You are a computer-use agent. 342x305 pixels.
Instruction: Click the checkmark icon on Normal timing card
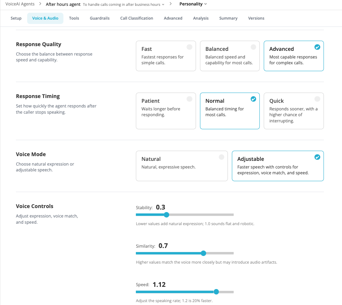pos(253,99)
